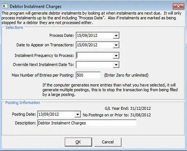Viewport: 187px width, 151px height.
Task: Click the Max Number of Entries per Posting label
Action: pyautogui.click(x=43, y=75)
